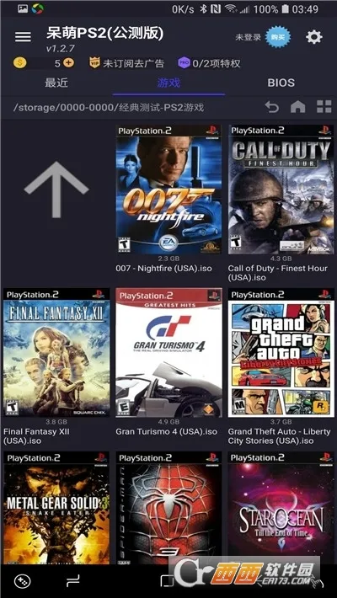Tap the 未登录 login status text

pos(249,37)
